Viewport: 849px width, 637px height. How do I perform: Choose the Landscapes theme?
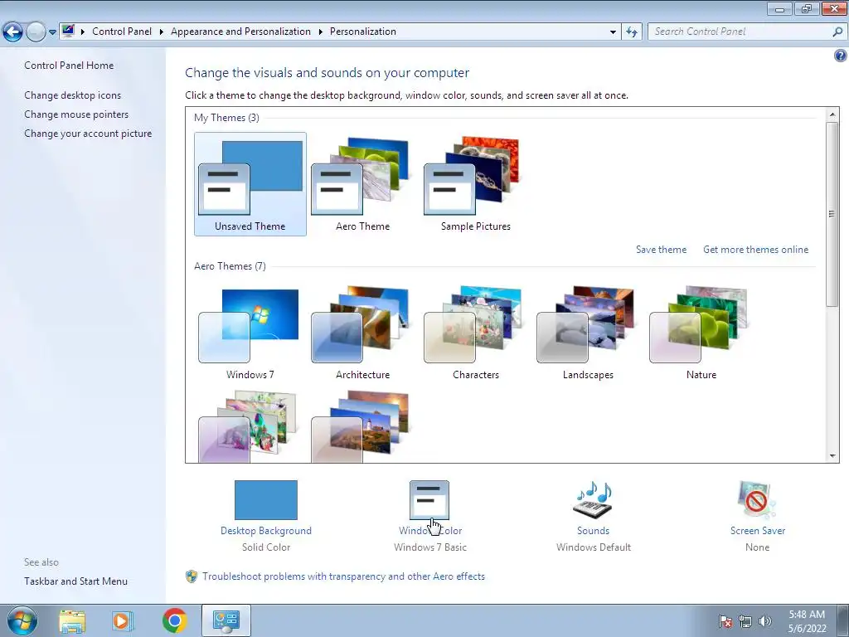[x=588, y=333]
